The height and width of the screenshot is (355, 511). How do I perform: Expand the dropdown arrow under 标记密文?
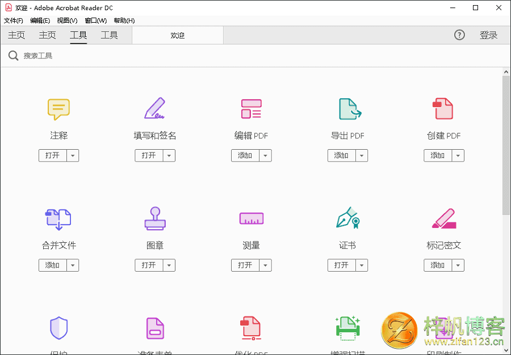pos(458,265)
